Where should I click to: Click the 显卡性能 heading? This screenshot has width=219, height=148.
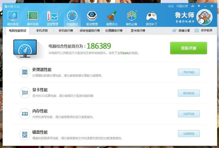pyautogui.click(x=40, y=90)
